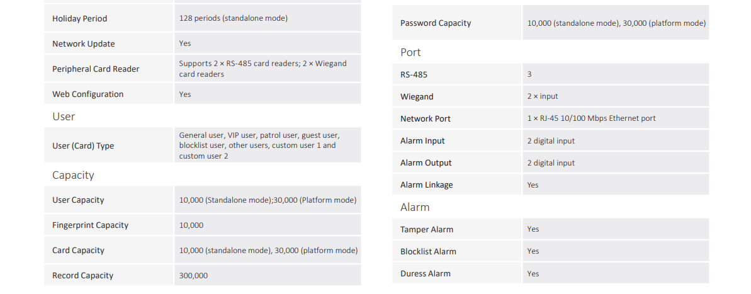Click the Port section heading
This screenshot has height=294, width=751.
pyautogui.click(x=410, y=52)
